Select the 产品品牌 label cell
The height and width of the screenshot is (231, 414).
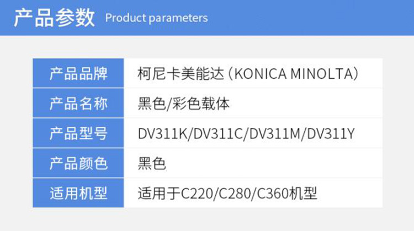pos(78,73)
